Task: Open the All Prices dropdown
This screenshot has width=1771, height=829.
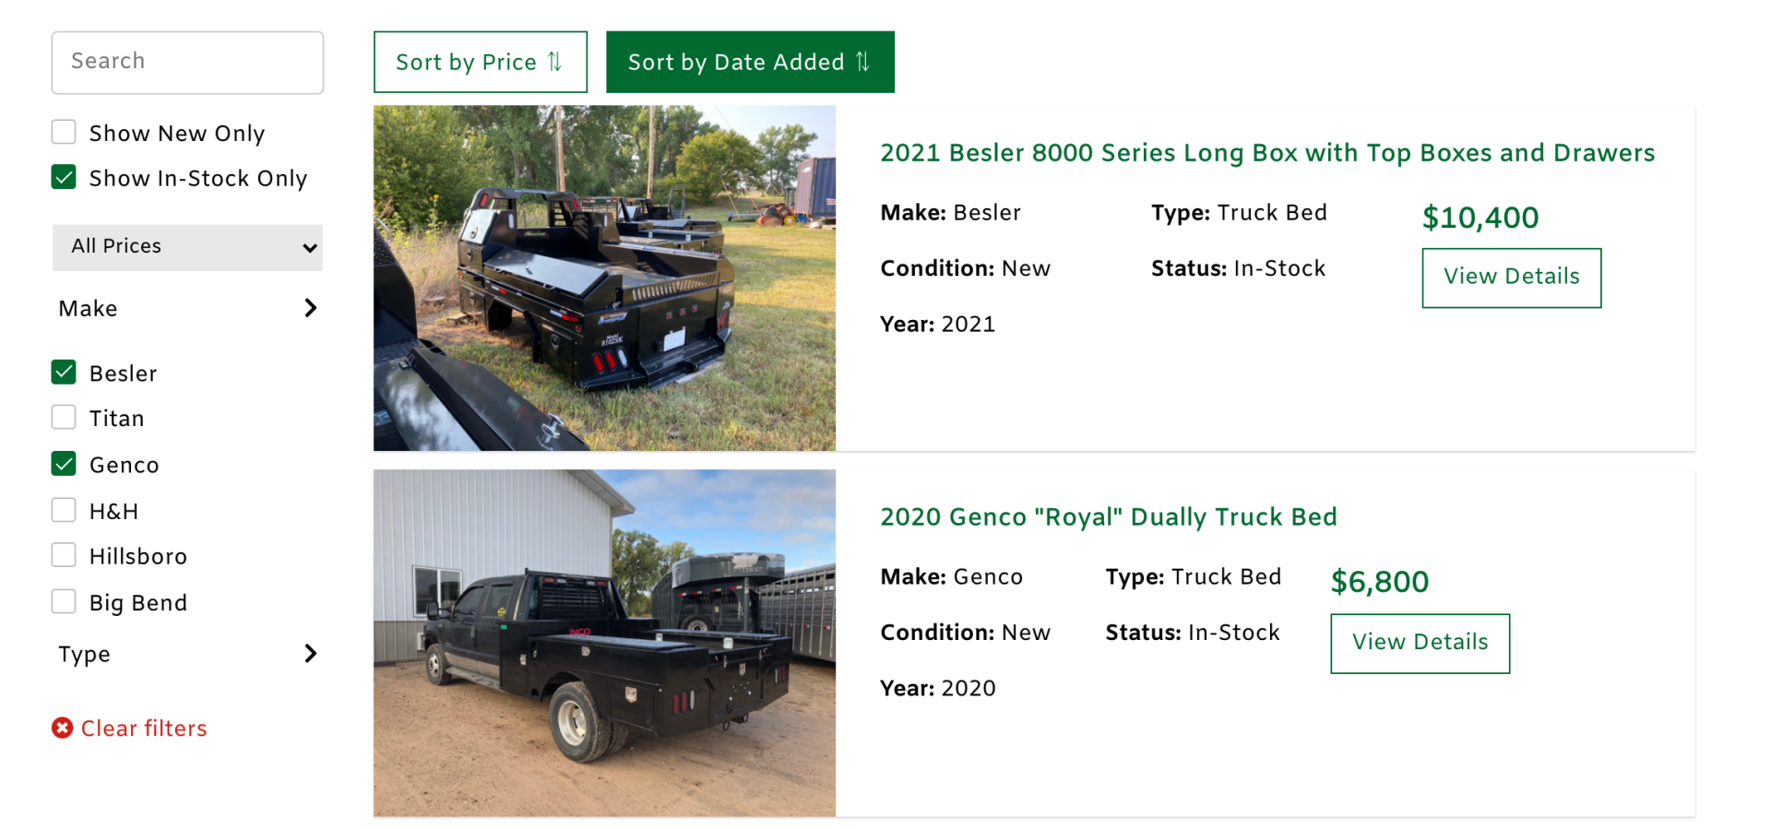Action: coord(187,247)
